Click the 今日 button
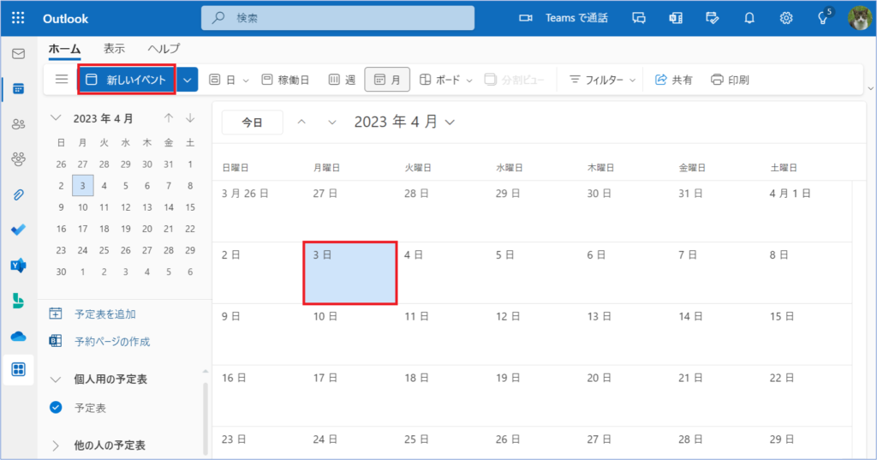 (252, 122)
